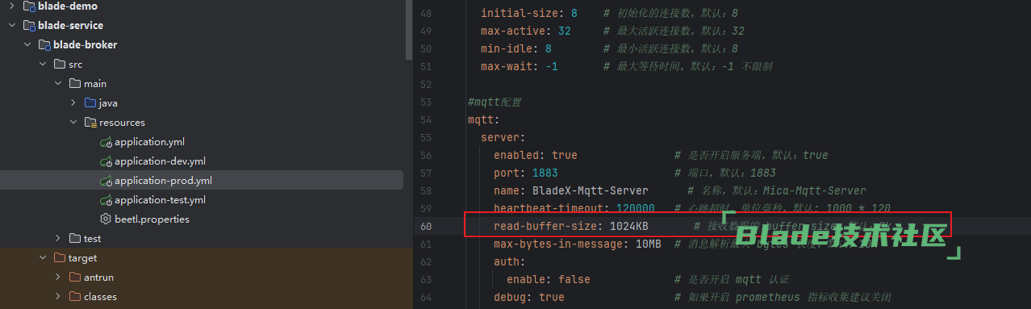1031x309 pixels.
Task: Expand the java folder chevron
Action: point(73,103)
